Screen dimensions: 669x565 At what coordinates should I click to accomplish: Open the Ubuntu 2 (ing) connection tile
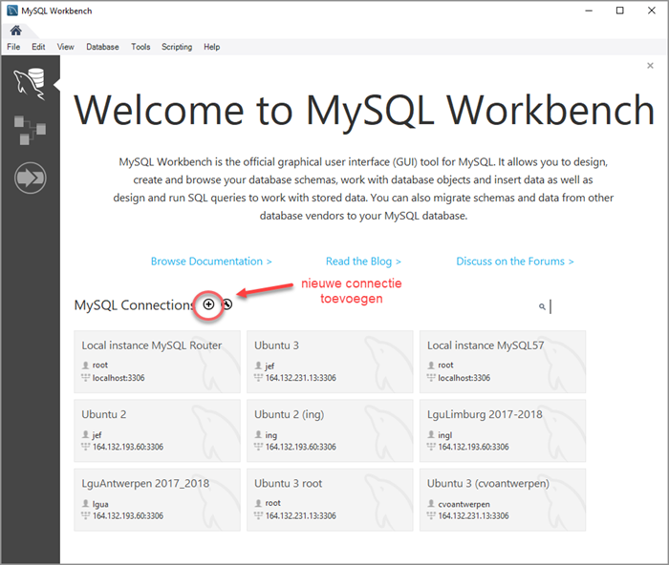click(x=330, y=430)
